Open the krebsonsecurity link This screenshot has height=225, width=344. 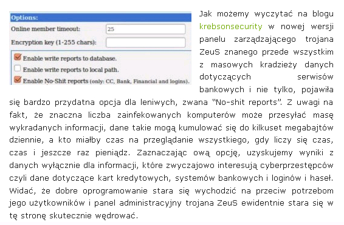click(x=230, y=27)
